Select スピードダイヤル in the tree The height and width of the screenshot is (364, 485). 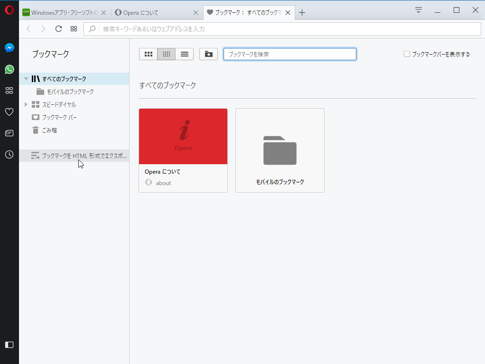(74, 104)
